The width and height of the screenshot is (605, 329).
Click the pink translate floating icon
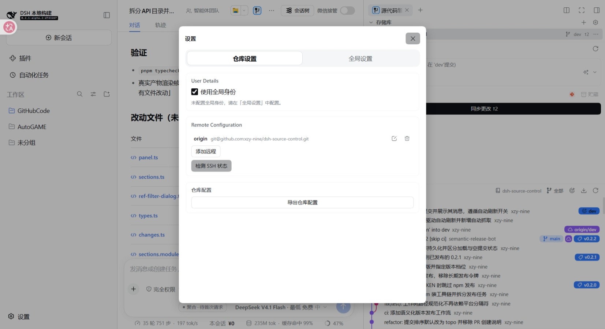[9, 27]
